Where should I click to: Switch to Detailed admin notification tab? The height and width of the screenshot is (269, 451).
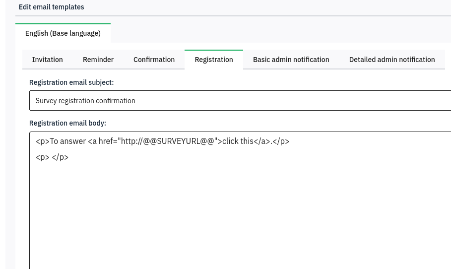[x=392, y=60]
